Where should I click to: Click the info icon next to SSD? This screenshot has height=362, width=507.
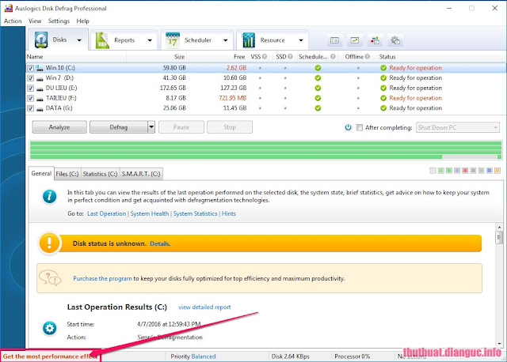[290, 56]
